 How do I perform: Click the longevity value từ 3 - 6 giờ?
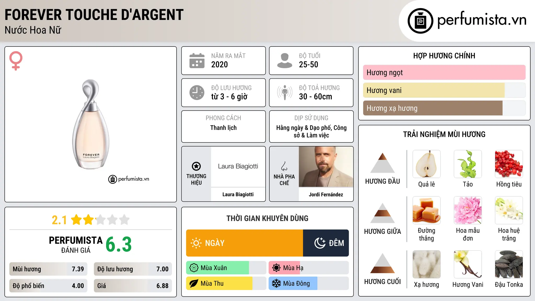coord(229,97)
